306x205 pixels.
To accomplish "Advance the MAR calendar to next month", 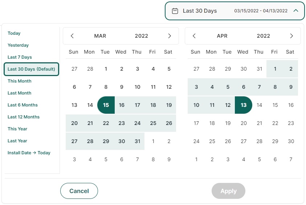I will coord(170,36).
